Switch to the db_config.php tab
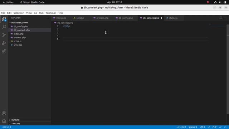Viewport: 229px width, 129px height. pos(126,18)
